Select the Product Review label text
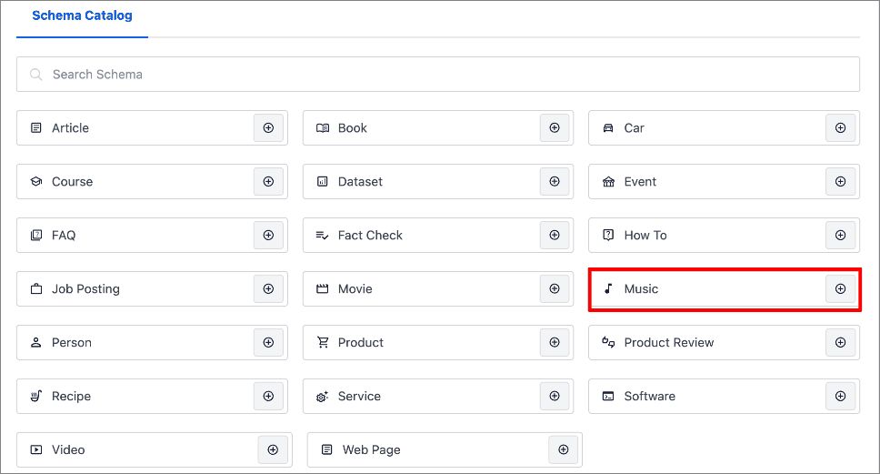 669,343
